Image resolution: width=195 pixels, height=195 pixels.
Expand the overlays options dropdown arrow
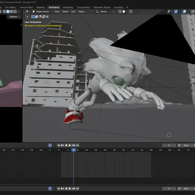188,11
